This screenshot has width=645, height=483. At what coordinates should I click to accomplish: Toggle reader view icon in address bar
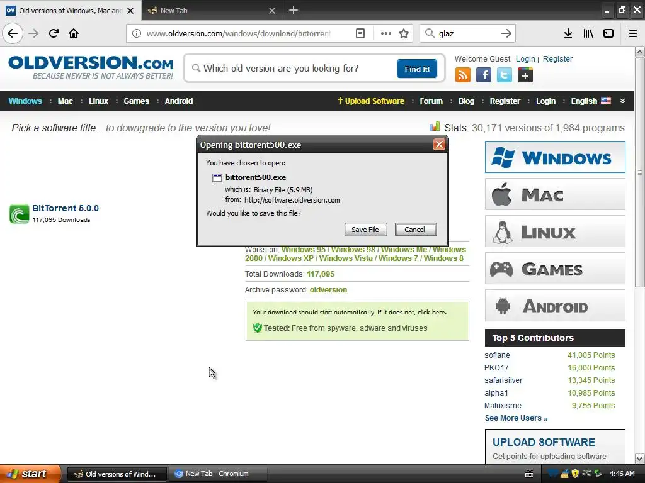click(x=360, y=33)
